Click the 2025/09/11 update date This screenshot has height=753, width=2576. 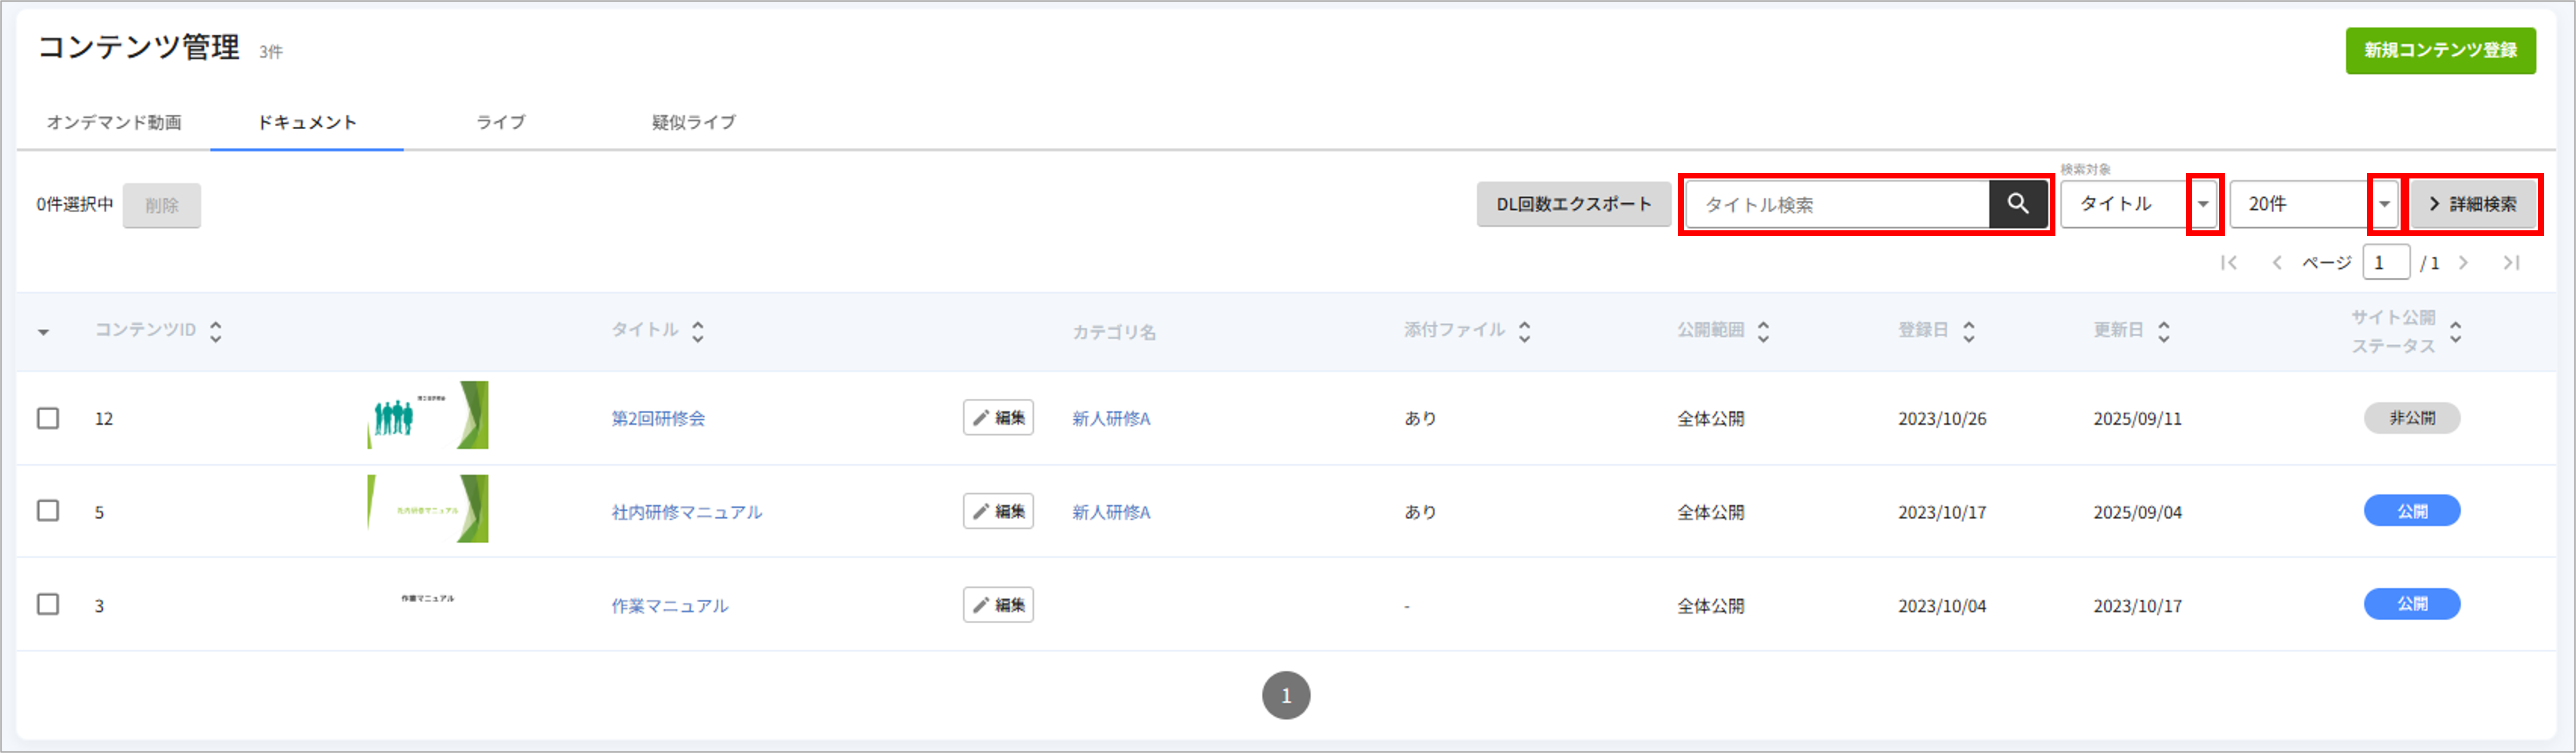click(2138, 419)
